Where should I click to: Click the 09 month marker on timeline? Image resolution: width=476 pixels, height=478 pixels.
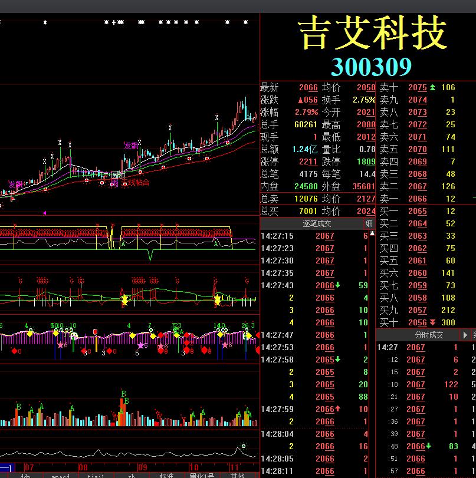(143, 467)
